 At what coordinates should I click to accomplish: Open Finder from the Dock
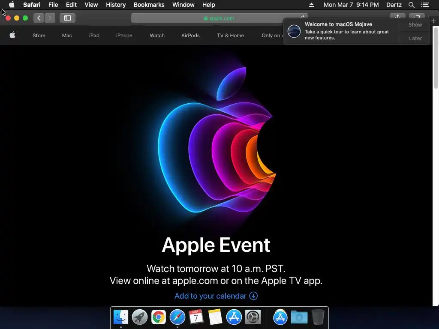click(x=120, y=317)
